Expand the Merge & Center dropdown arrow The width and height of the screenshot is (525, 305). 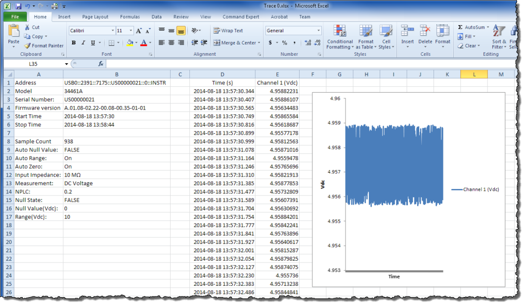pyautogui.click(x=259, y=42)
